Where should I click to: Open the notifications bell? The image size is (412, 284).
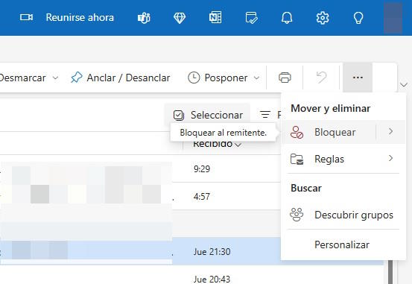coord(287,18)
